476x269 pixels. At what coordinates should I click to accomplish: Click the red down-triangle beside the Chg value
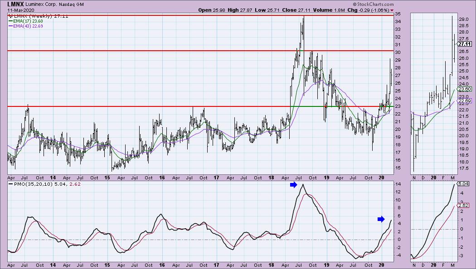(392, 10)
